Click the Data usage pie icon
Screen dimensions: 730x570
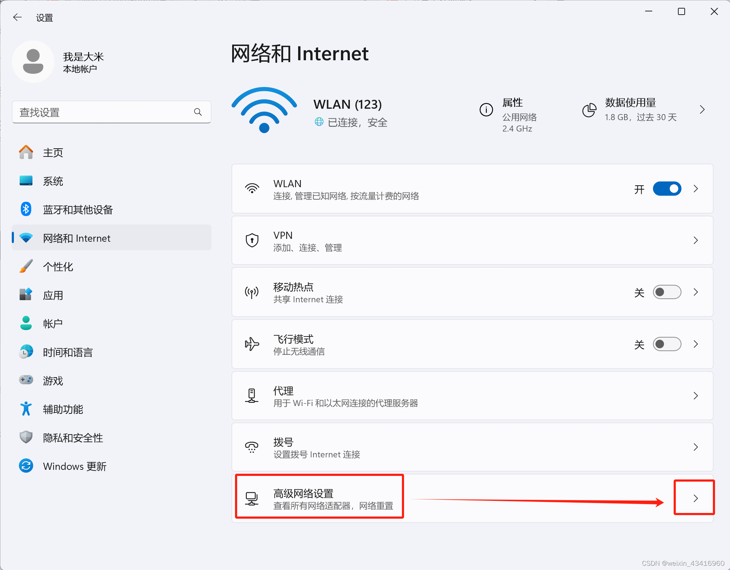coord(589,110)
